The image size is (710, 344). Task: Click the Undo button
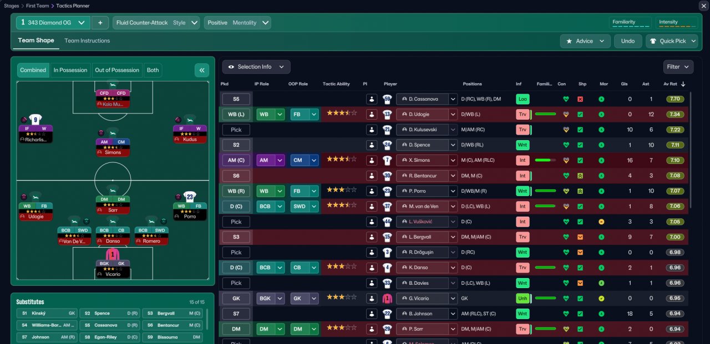[x=628, y=41]
